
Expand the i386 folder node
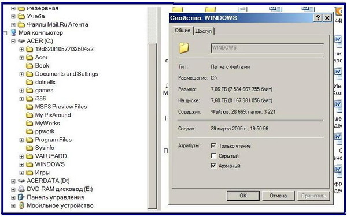(21, 99)
